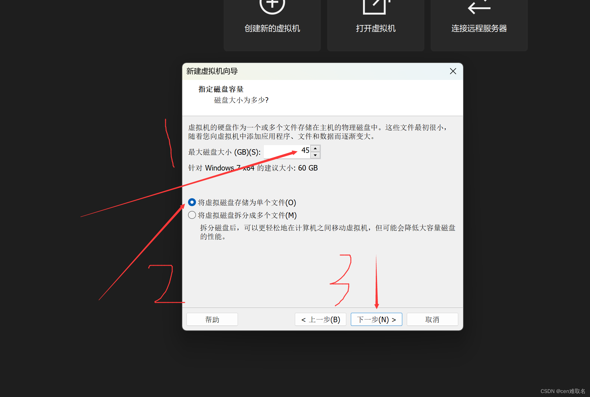Viewport: 590px width, 397px height.
Task: Select store virtual disk as single file
Action: [192, 202]
